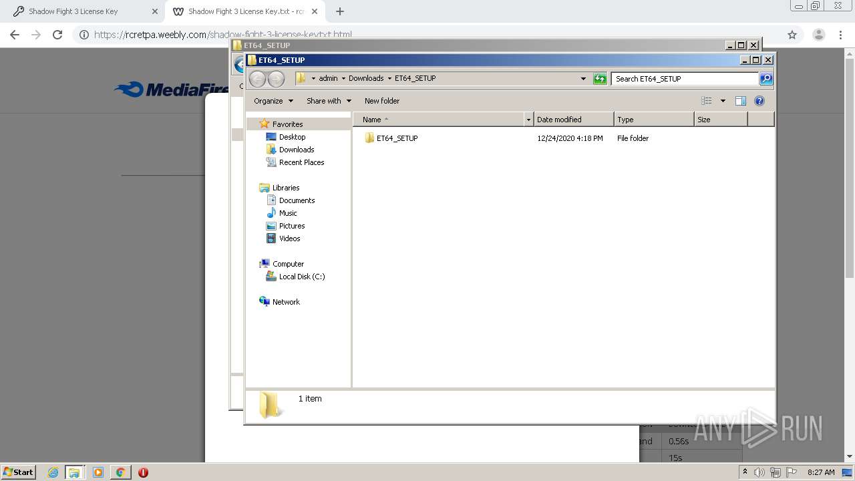Screen dimensions: 855x481
Task: Open Pictures library
Action: pyautogui.click(x=292, y=226)
